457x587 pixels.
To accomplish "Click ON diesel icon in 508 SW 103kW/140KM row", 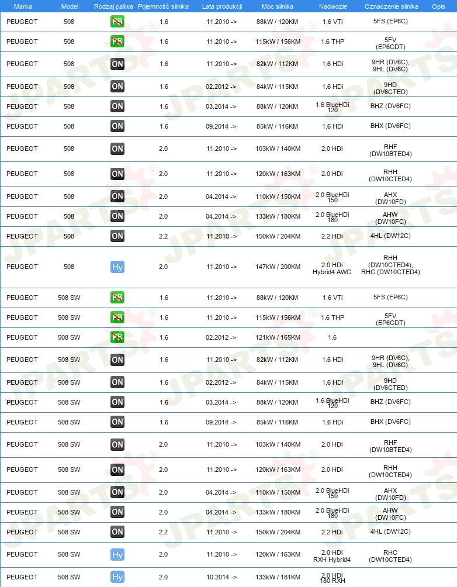I will [117, 444].
